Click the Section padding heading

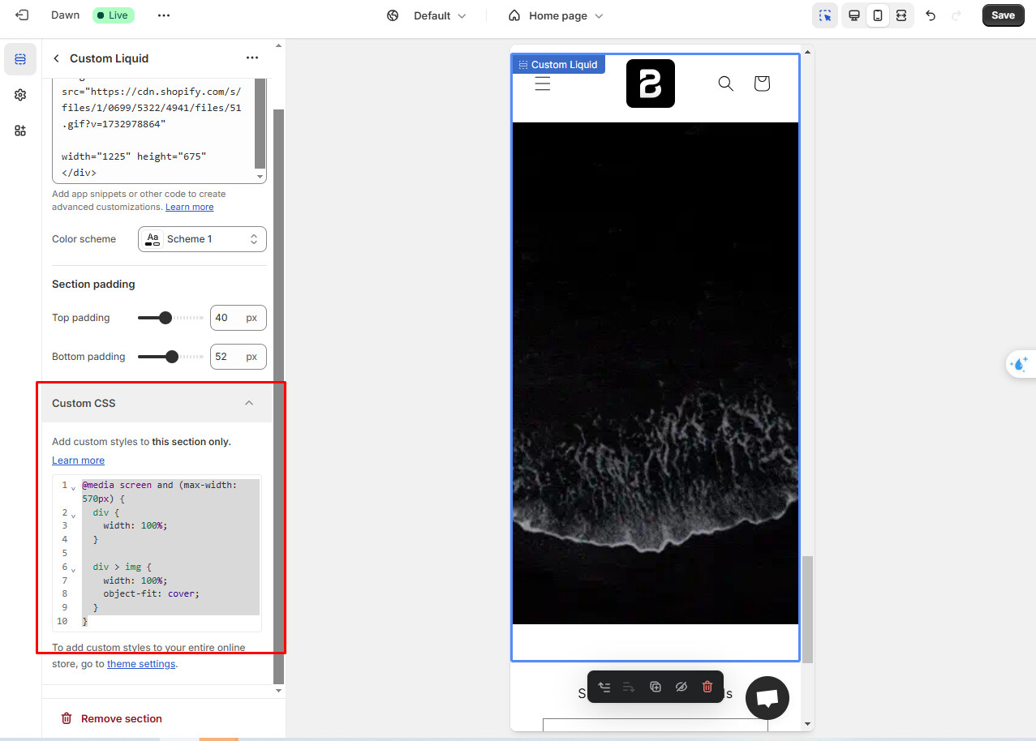click(93, 285)
